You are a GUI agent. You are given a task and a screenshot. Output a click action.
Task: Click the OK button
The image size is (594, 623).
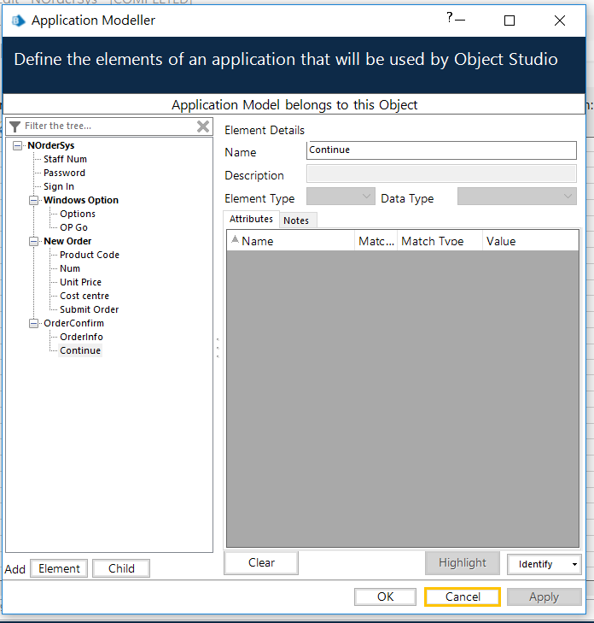tap(385, 597)
